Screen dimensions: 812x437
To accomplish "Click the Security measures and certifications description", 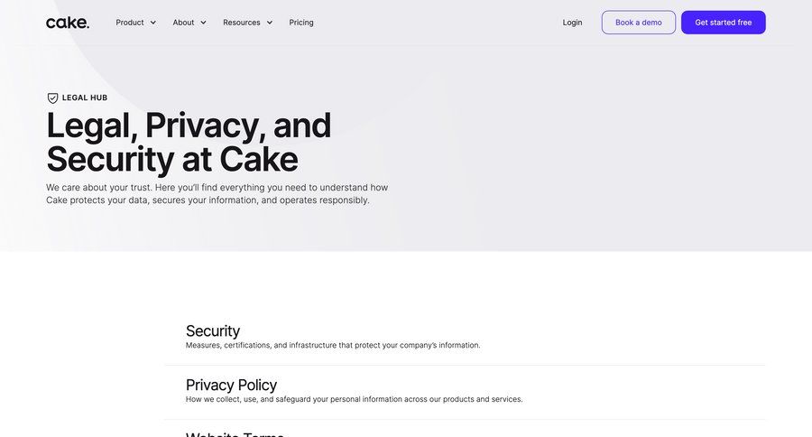I will pyautogui.click(x=333, y=346).
